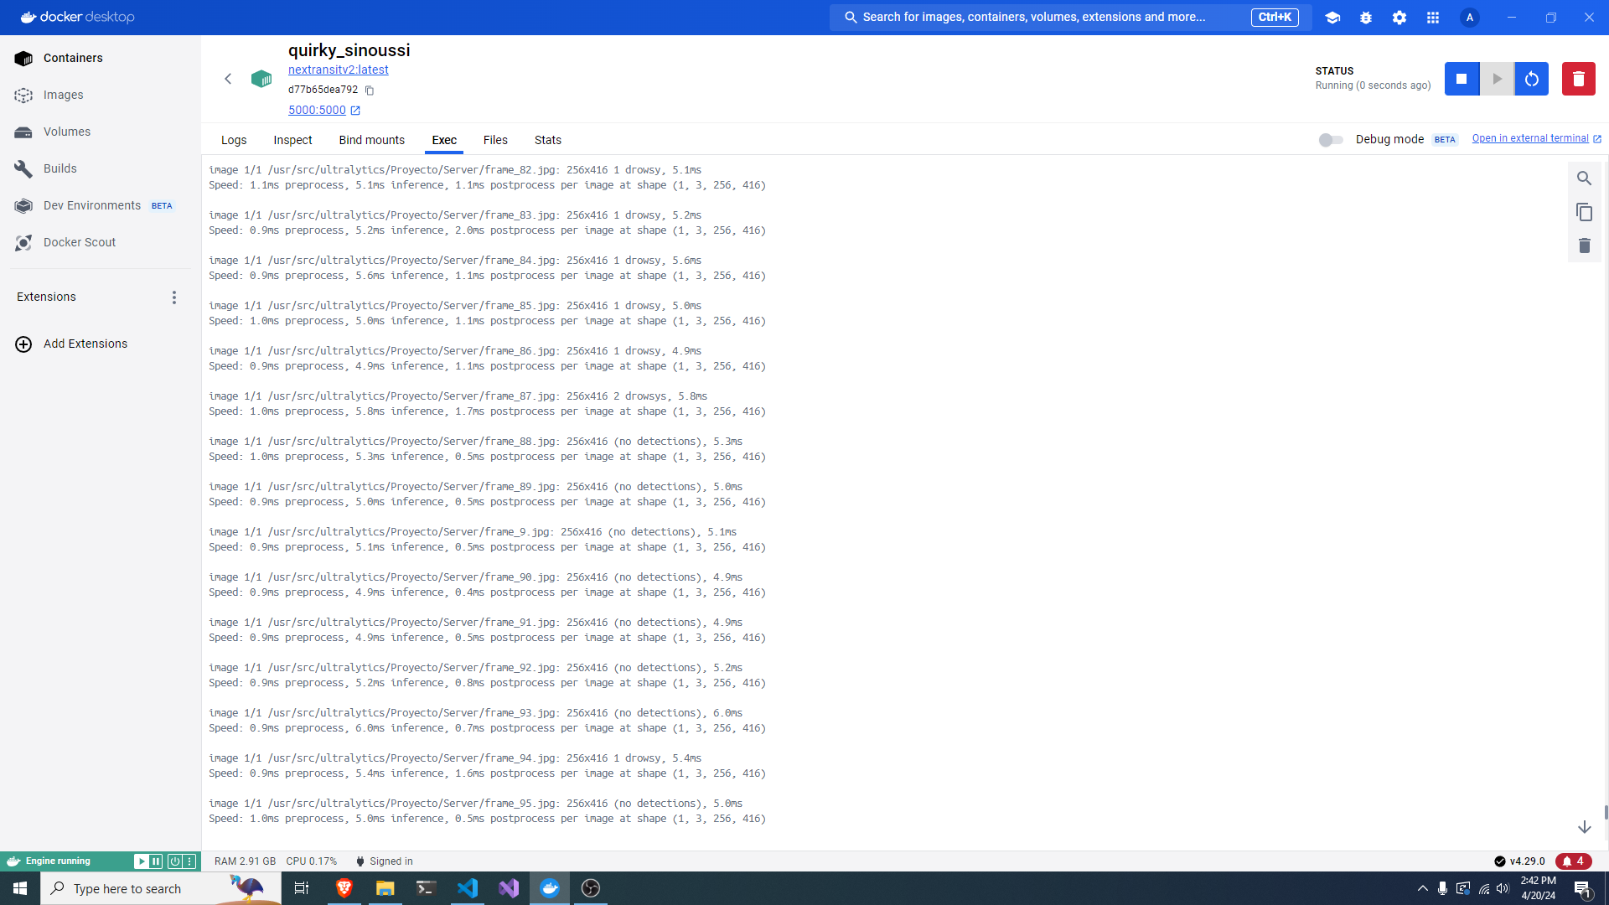Pause the Docker engine
Screen dimensions: 1609x905
[x=156, y=861]
